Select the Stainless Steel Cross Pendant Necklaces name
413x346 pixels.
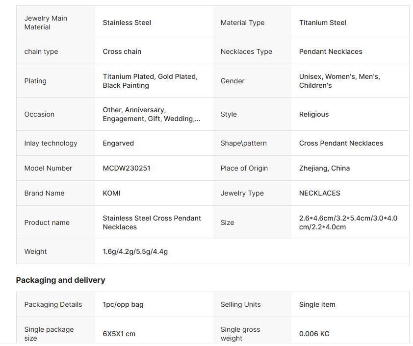[x=152, y=222]
